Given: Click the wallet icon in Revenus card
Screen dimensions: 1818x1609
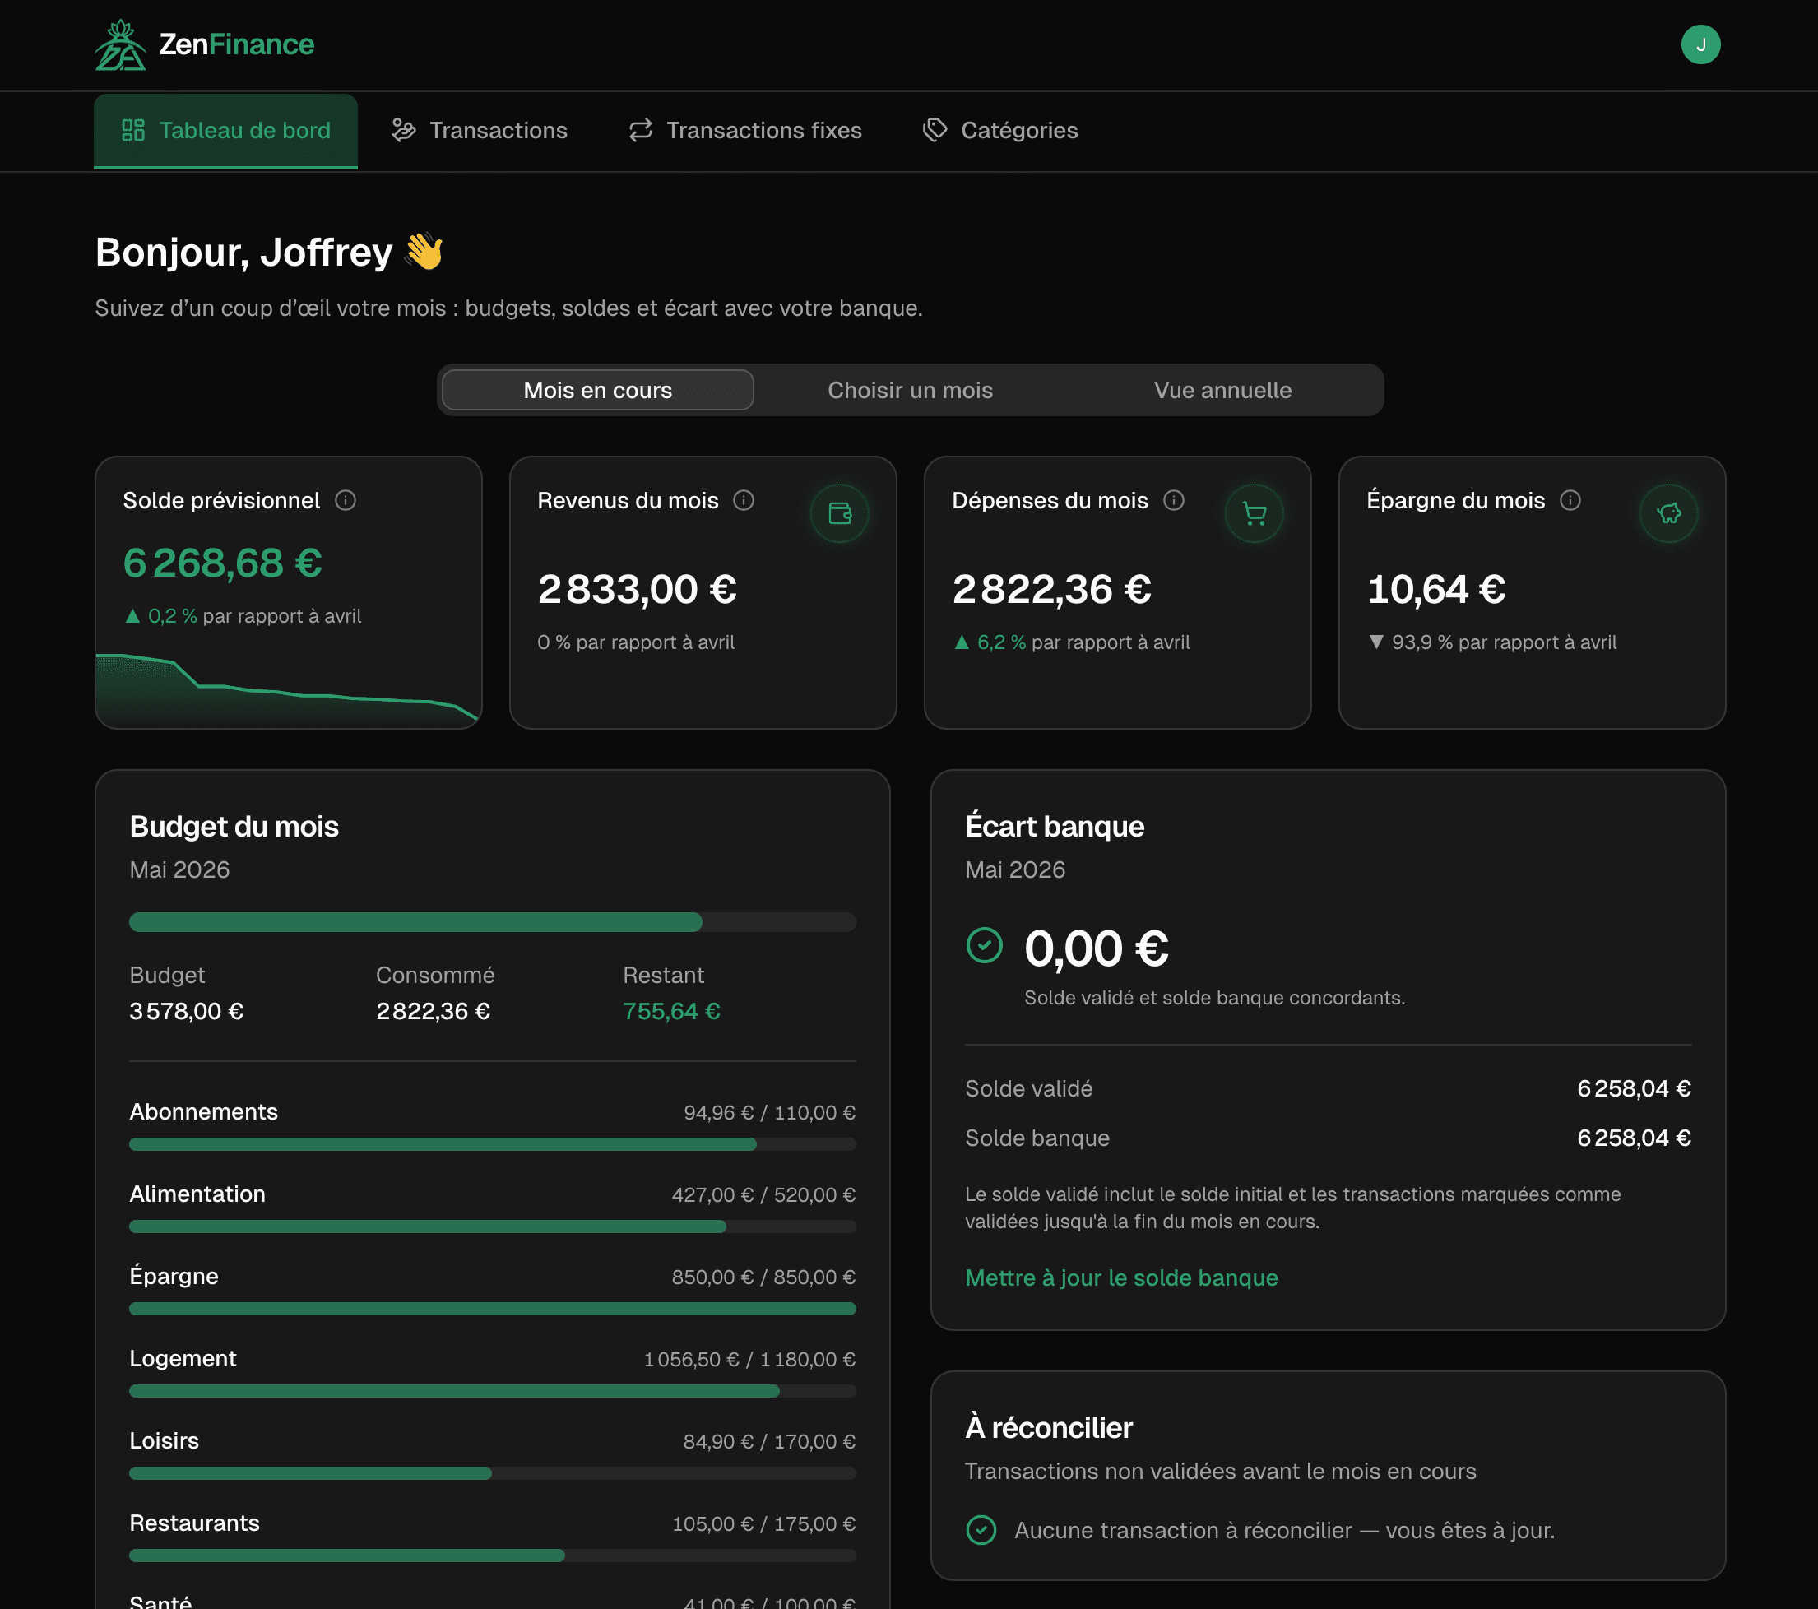Looking at the screenshot, I should click(840, 513).
